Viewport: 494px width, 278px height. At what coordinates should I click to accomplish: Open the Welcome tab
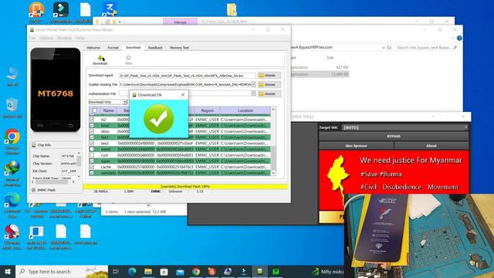pos(93,48)
